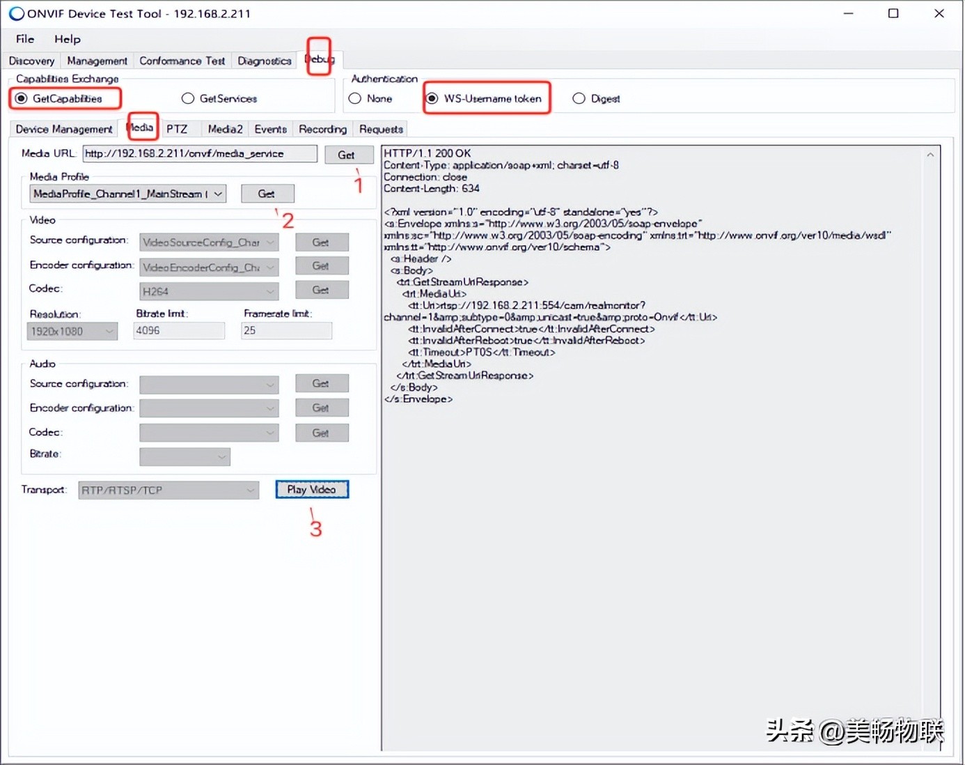This screenshot has width=965, height=765.
Task: Click Get for Audio Codec
Action: pyautogui.click(x=321, y=433)
